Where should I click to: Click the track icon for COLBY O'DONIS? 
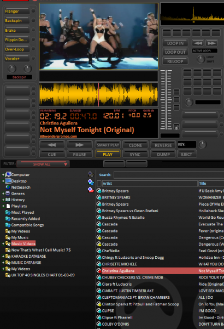pyautogui.click(x=99, y=324)
